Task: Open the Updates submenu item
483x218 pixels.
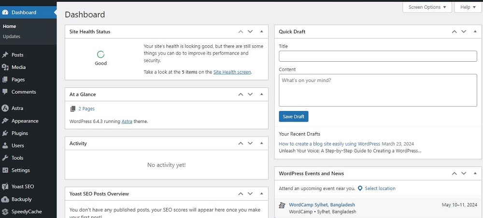Action: pyautogui.click(x=12, y=37)
